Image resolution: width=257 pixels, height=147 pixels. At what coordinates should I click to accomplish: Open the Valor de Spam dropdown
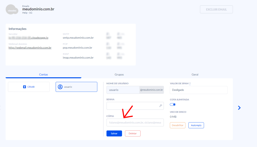tap(199, 90)
